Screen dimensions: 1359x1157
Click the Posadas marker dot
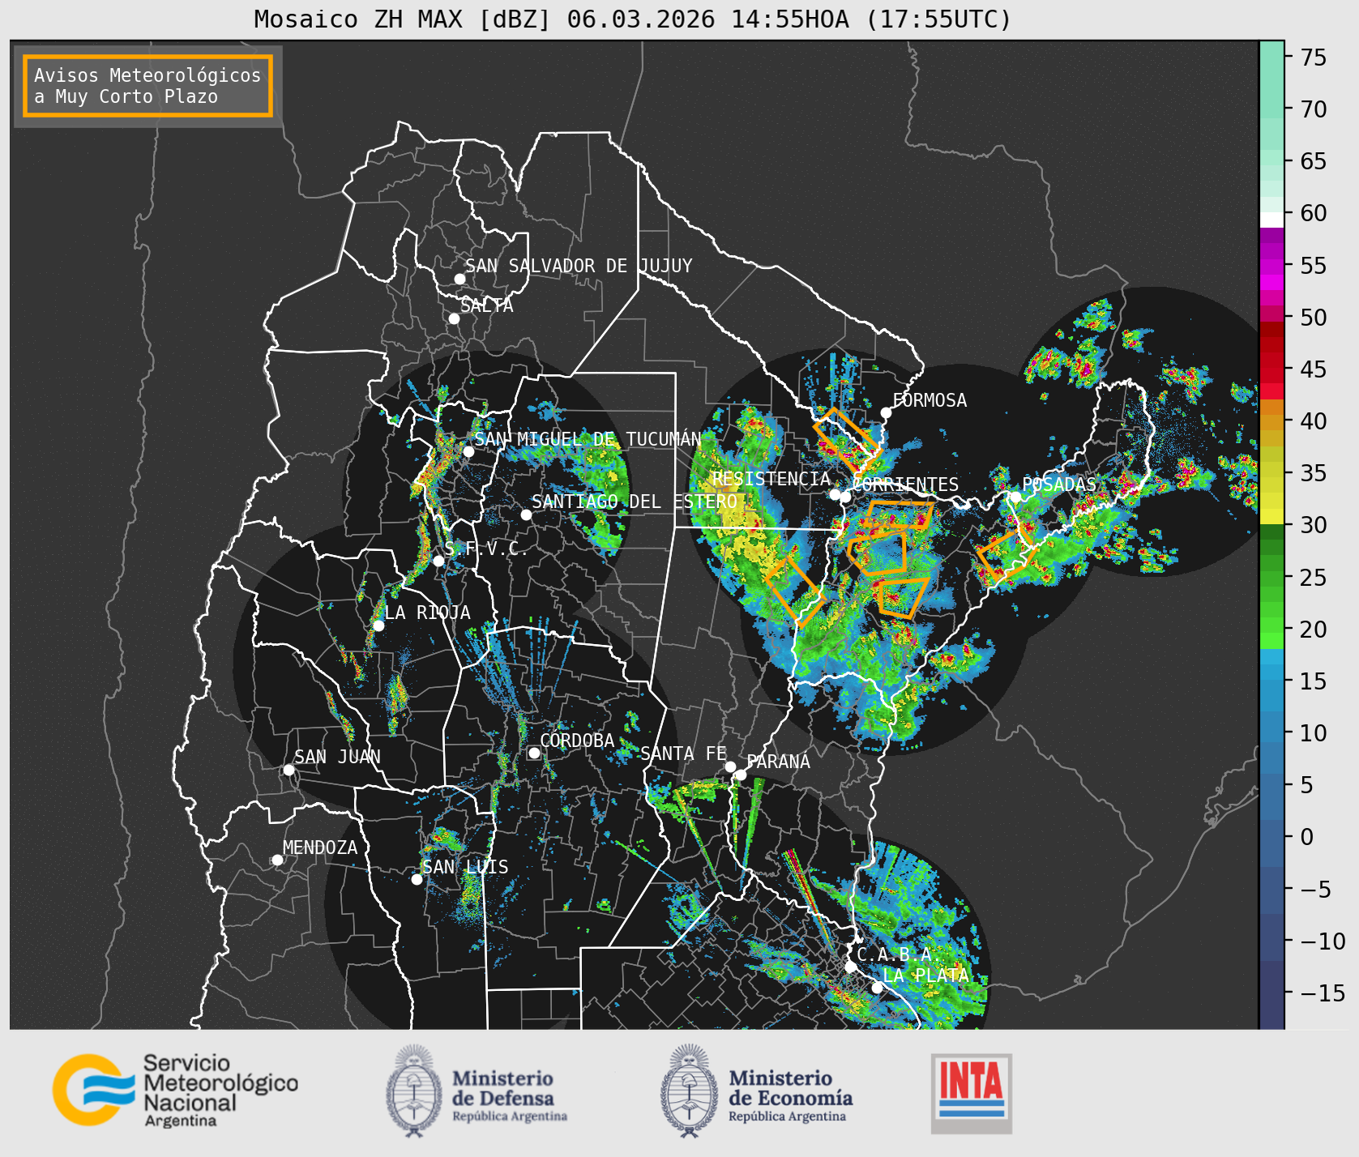(x=1015, y=497)
